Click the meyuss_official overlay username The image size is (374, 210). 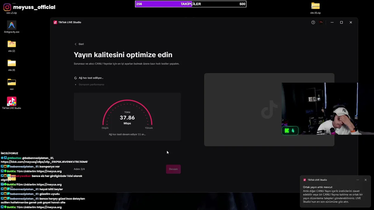coord(34,7)
